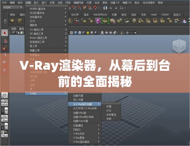The image size is (190, 146).
Task: Expand 体积基本体 submenu
Action: tap(46, 17)
